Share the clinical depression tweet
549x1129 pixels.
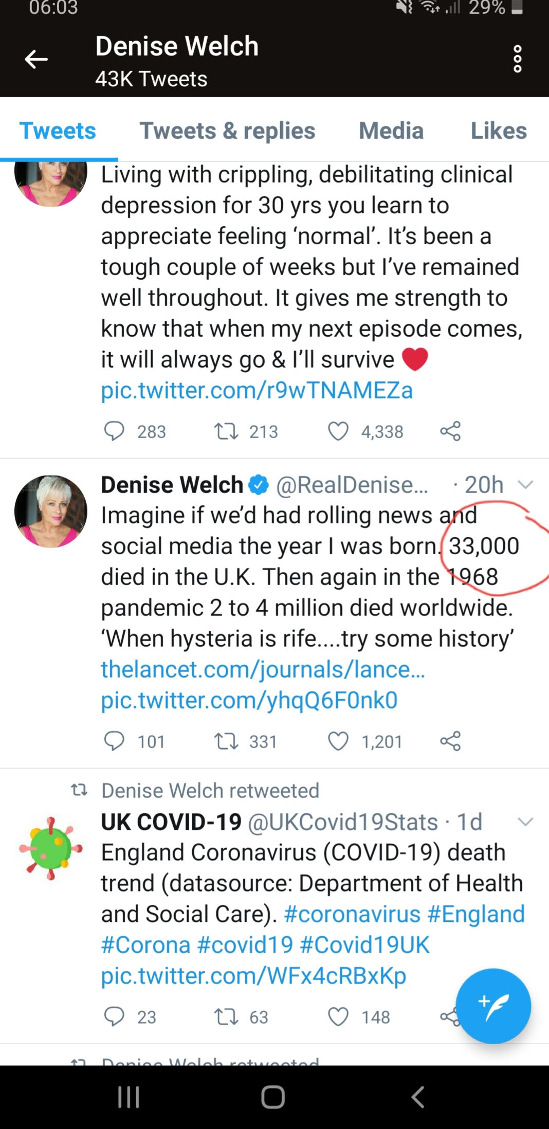point(450,431)
